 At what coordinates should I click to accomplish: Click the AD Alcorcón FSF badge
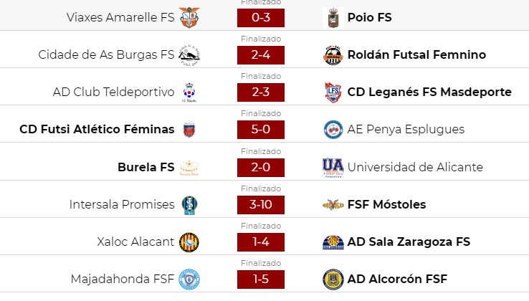pyautogui.click(x=333, y=279)
